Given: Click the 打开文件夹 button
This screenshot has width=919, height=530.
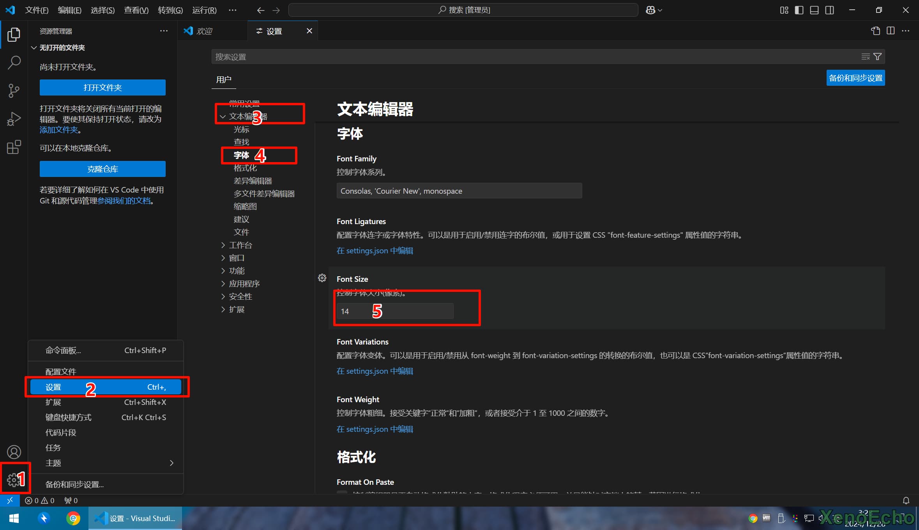Looking at the screenshot, I should pyautogui.click(x=103, y=88).
